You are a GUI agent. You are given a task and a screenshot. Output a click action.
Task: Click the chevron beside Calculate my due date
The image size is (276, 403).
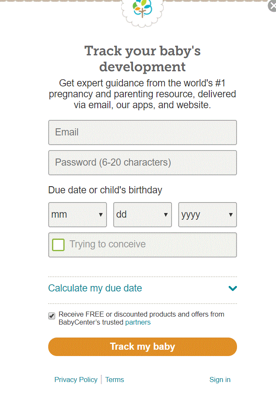(233, 289)
